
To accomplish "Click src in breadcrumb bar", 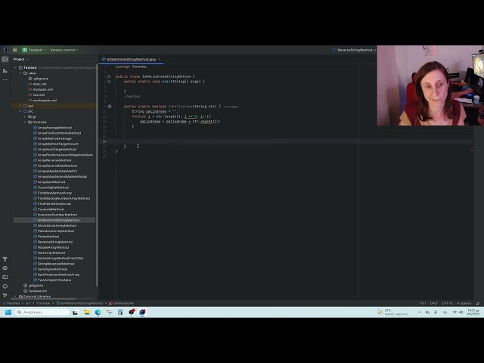I will point(28,303).
